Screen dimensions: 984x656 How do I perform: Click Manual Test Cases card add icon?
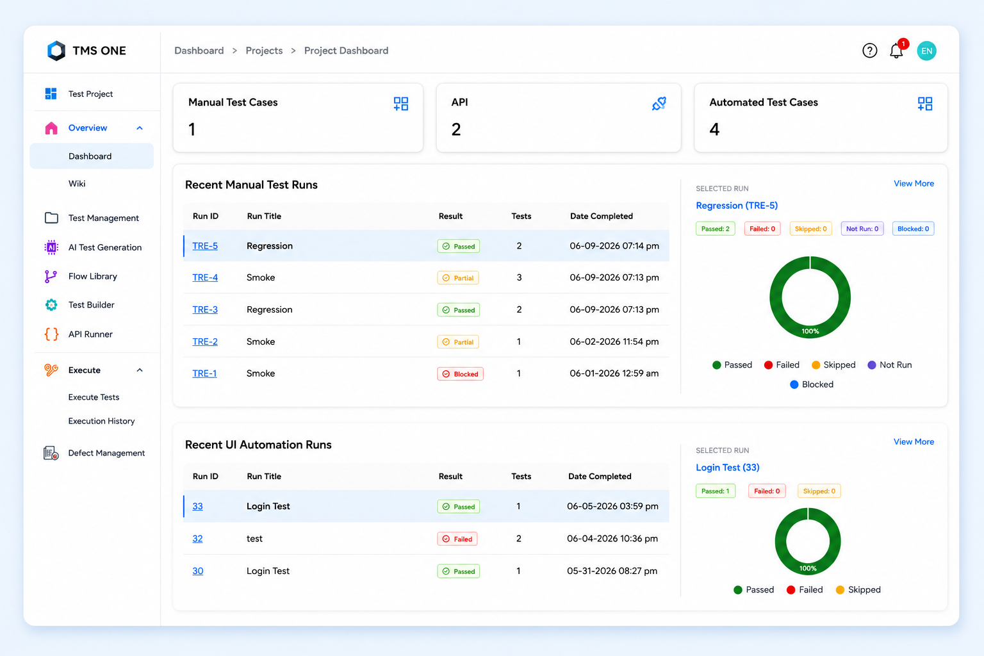point(401,104)
